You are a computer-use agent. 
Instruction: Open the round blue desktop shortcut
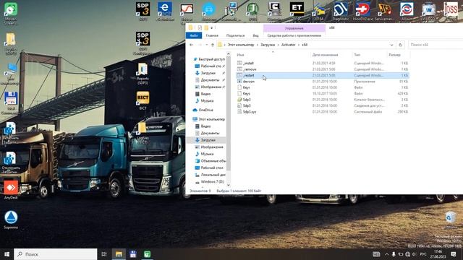pyautogui.click(x=209, y=12)
